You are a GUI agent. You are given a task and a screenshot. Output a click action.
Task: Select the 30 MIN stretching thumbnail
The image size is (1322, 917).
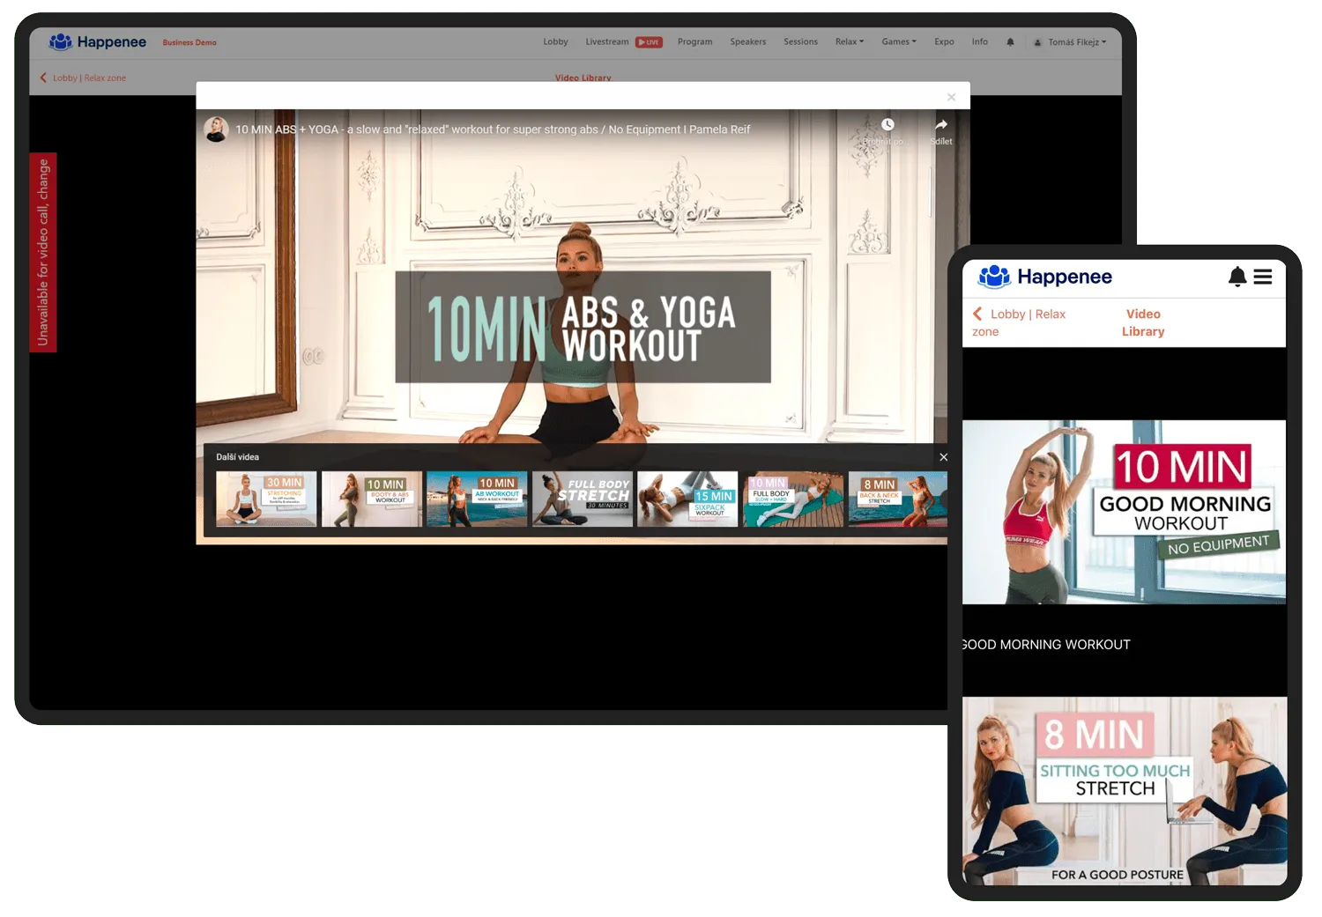(x=266, y=499)
